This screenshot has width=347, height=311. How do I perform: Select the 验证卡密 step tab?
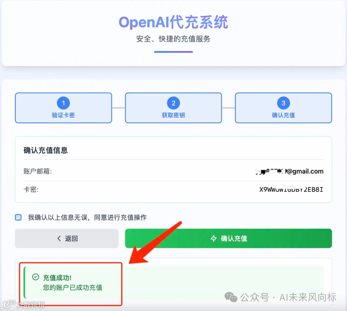63,108
